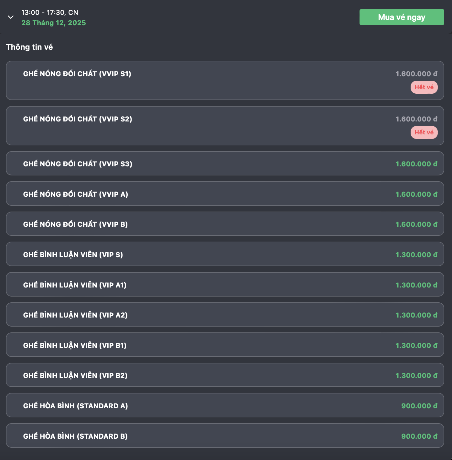Click the Mua vé ngay button

pos(402,17)
